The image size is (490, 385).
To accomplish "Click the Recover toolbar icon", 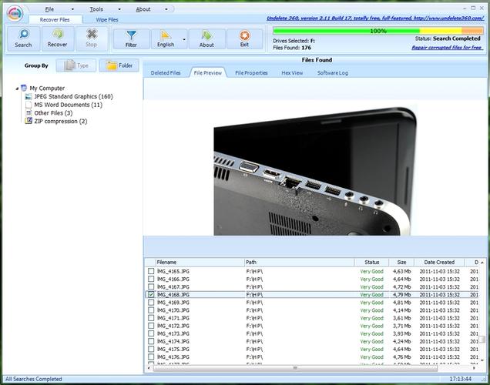I will [x=58, y=33].
